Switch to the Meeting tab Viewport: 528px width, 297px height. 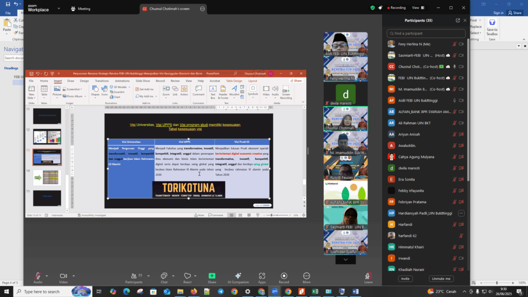tap(80, 8)
